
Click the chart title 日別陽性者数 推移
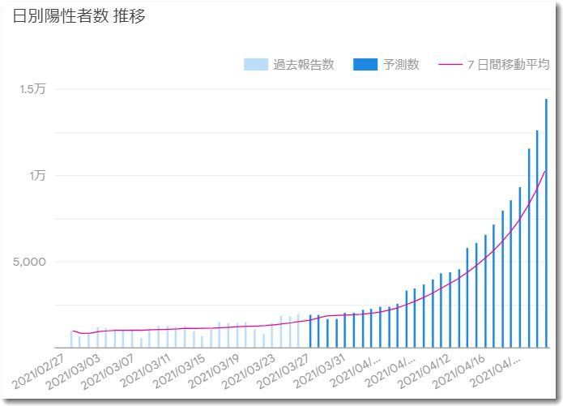(79, 16)
